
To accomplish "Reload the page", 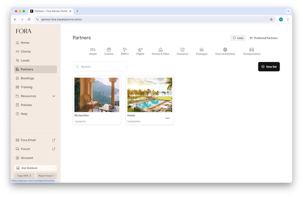I will (x=29, y=19).
